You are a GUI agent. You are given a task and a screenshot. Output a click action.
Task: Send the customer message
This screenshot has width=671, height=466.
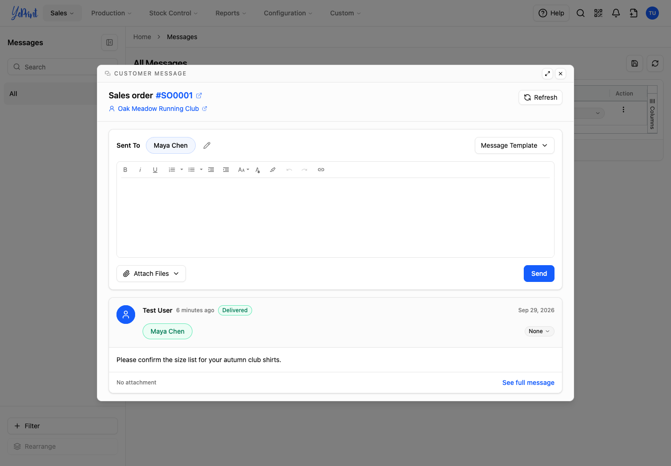point(539,274)
